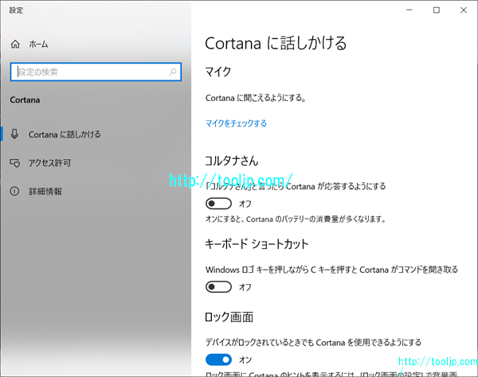478x377 pixels.
Task: Click the マイク section heading
Action: coord(218,72)
